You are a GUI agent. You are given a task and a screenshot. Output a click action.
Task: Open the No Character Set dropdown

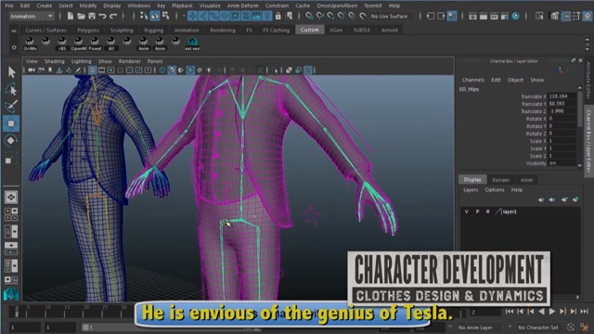coord(538,328)
